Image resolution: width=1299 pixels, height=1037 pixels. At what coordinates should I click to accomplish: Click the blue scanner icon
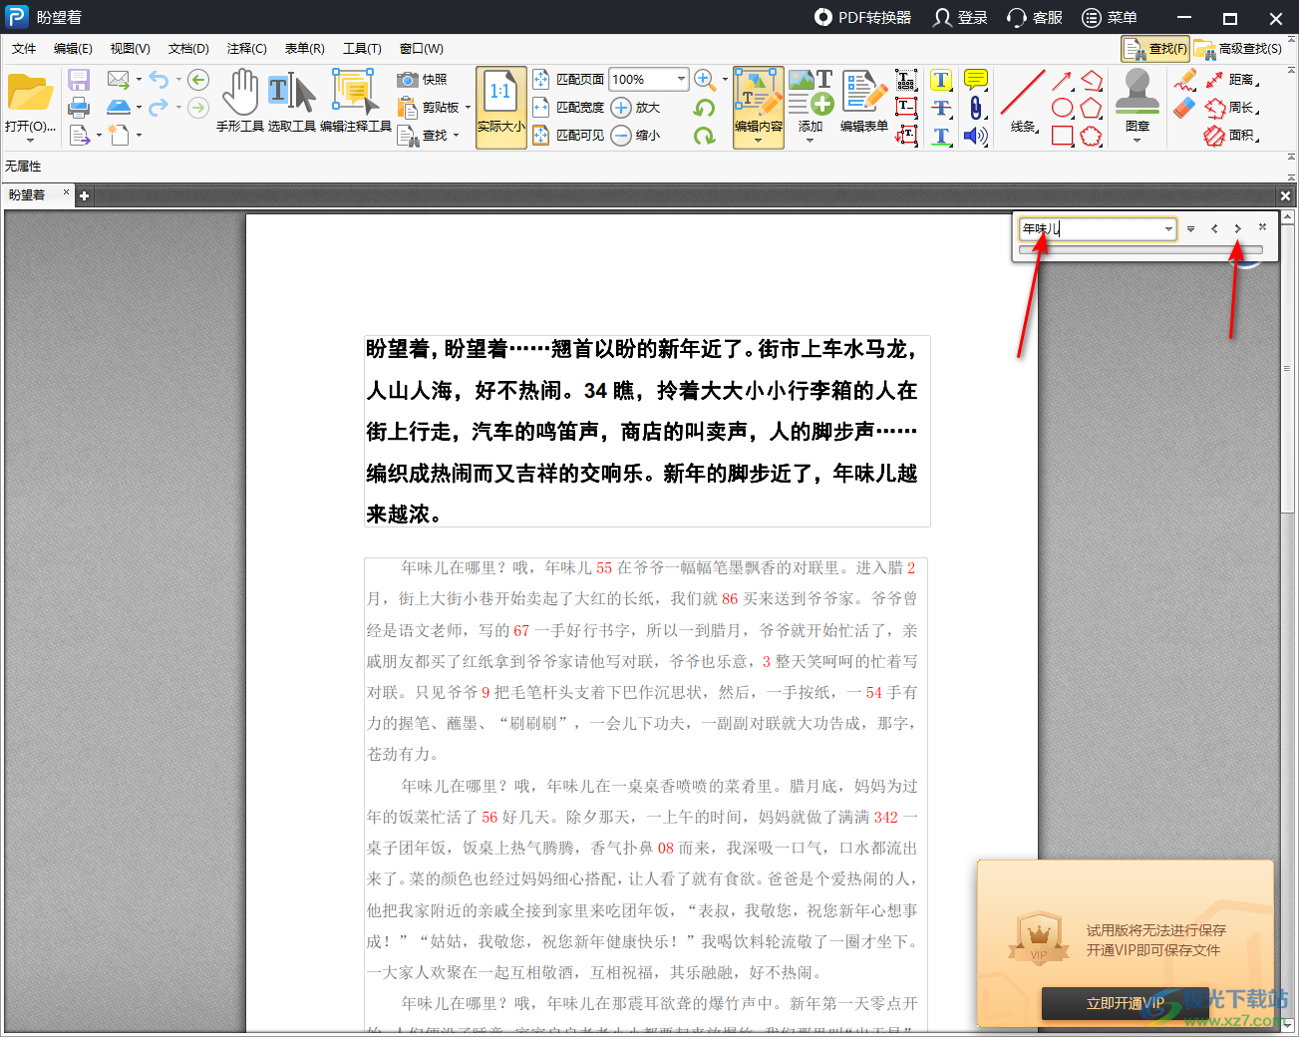(119, 107)
